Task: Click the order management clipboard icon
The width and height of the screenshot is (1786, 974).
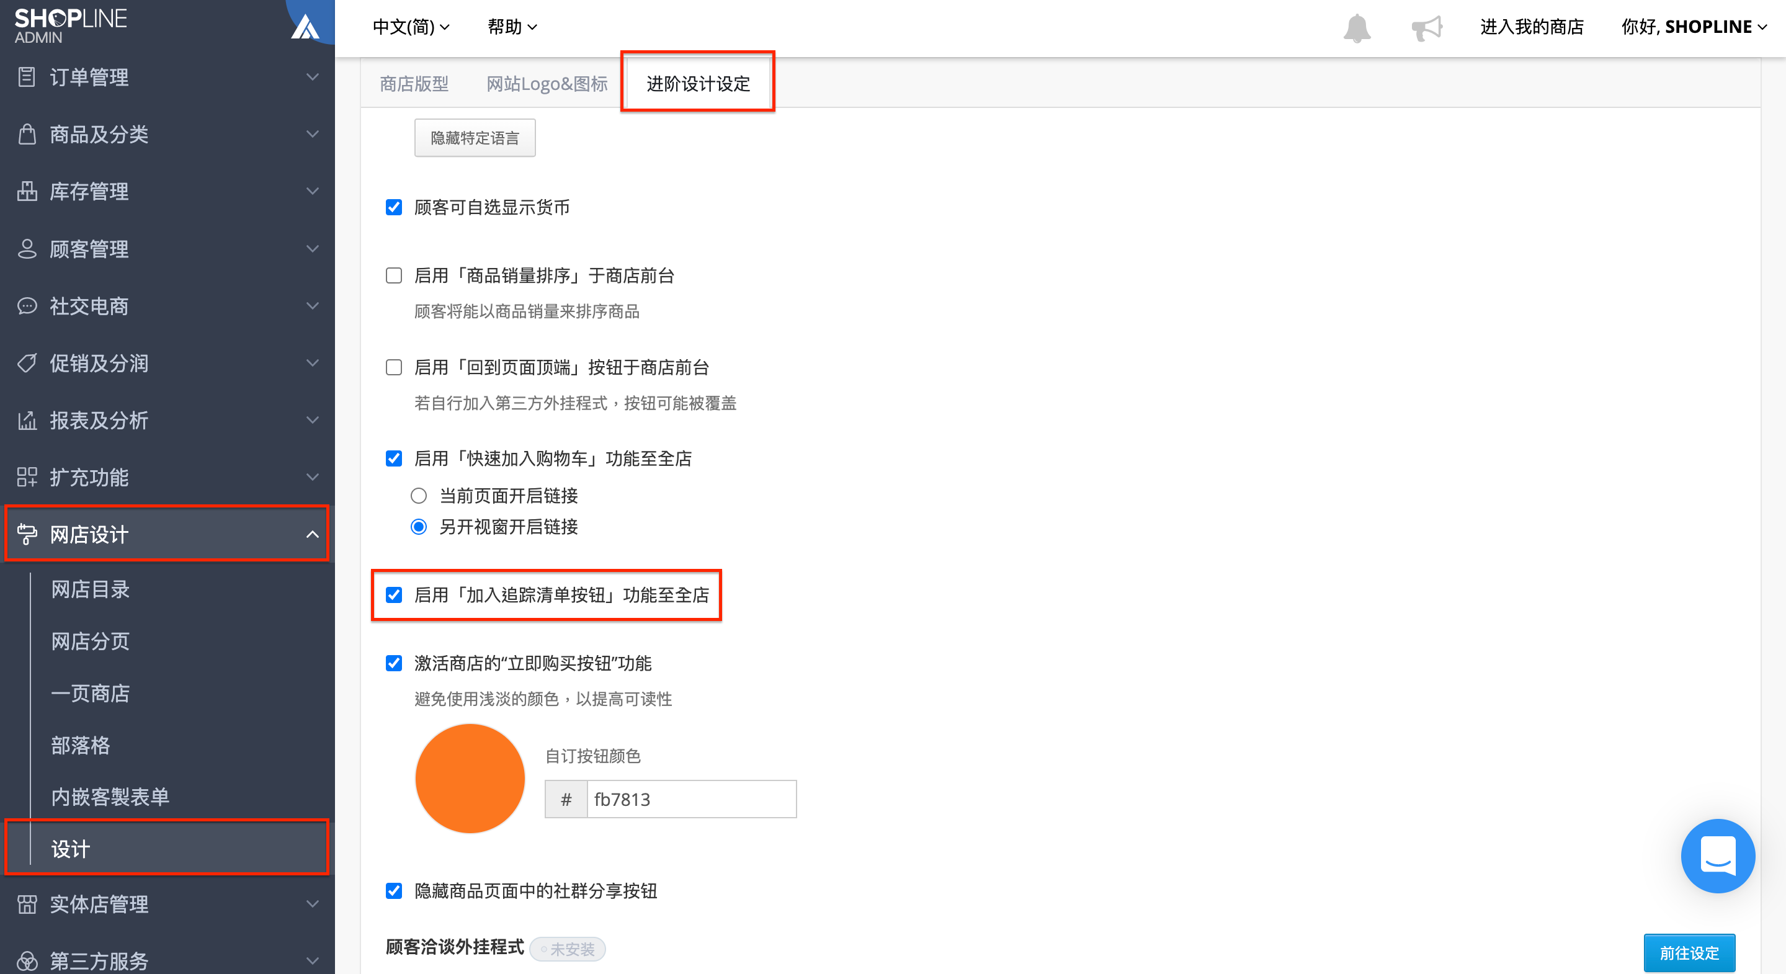Action: click(27, 77)
